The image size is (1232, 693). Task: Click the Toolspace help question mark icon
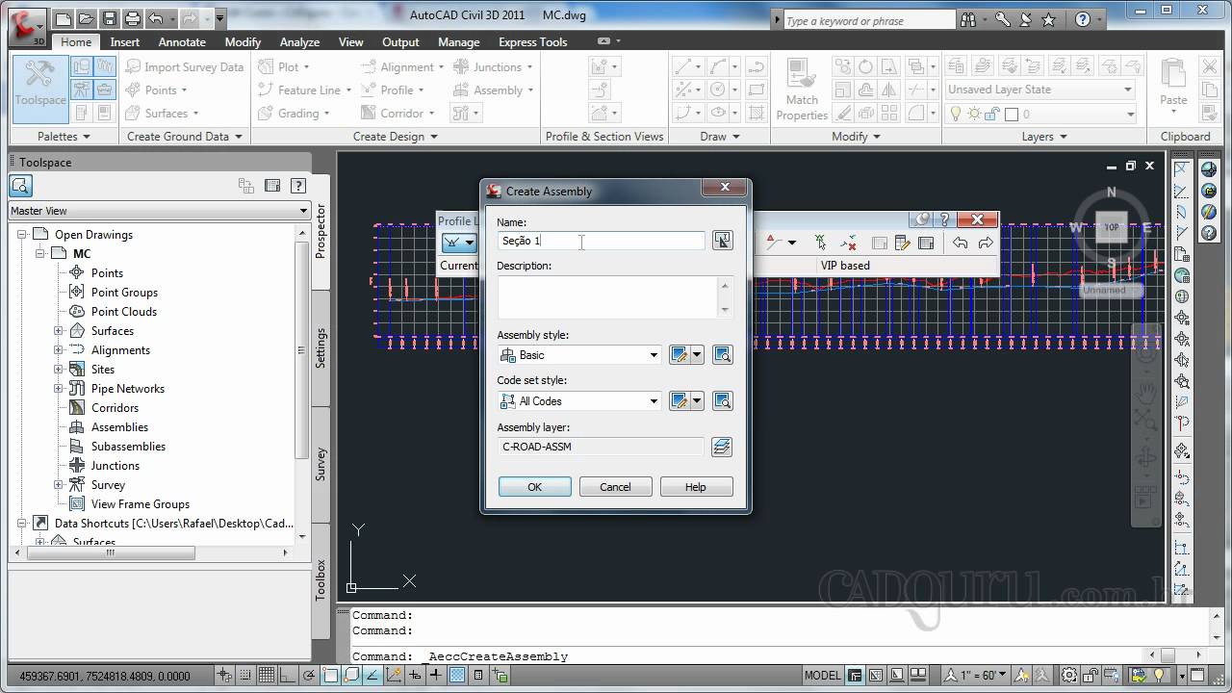pos(298,187)
